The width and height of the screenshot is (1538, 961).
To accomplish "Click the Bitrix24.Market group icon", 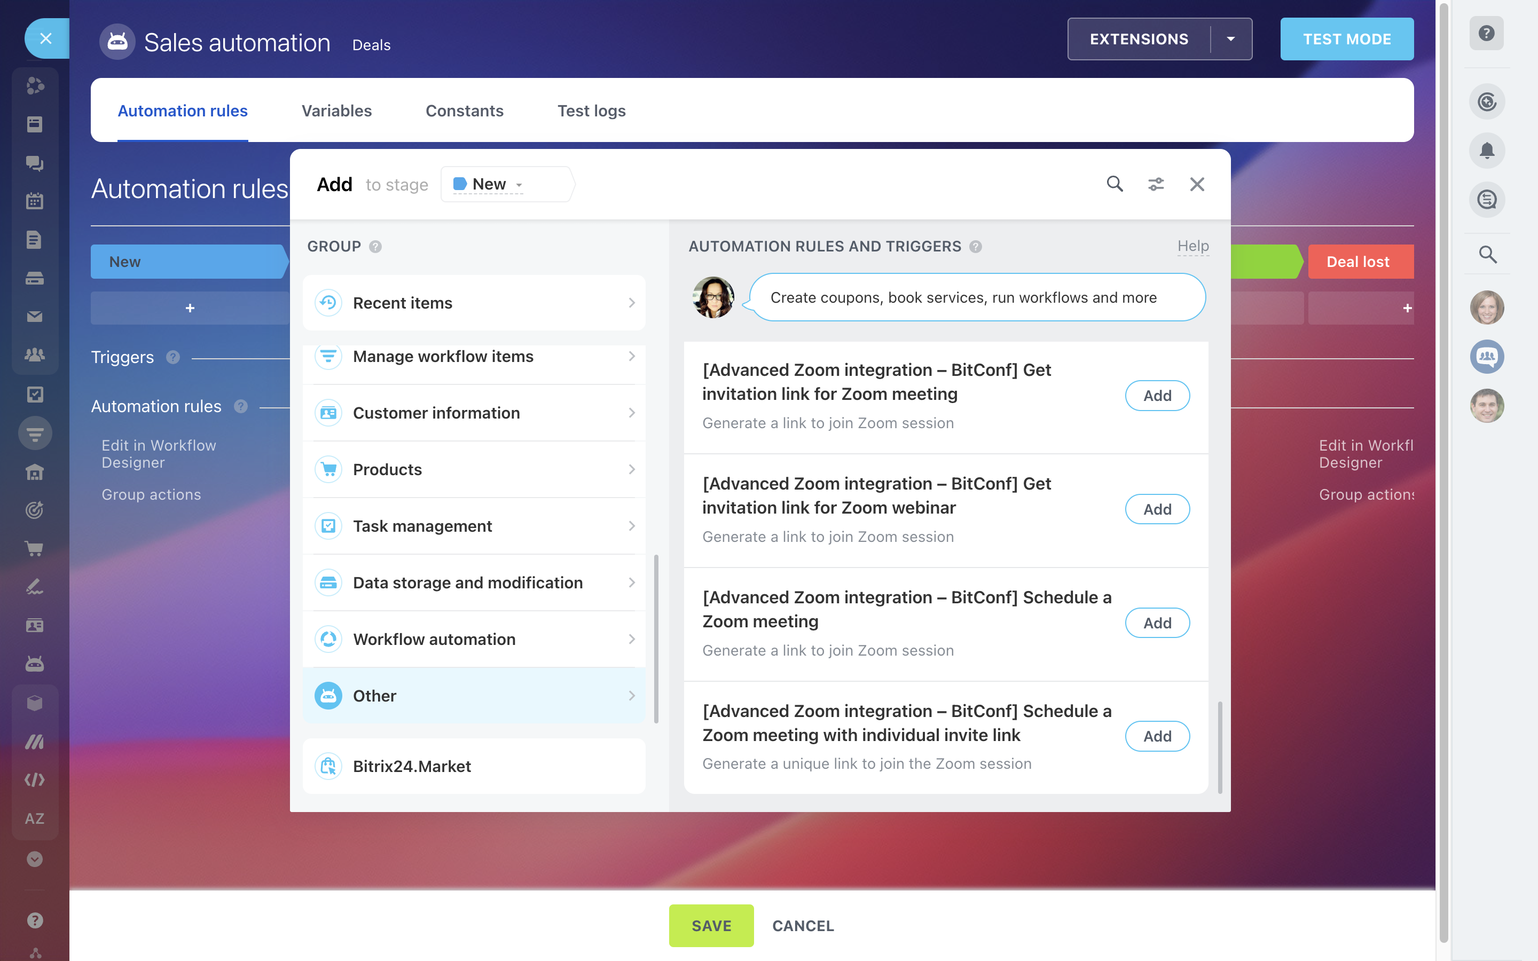I will click(328, 766).
